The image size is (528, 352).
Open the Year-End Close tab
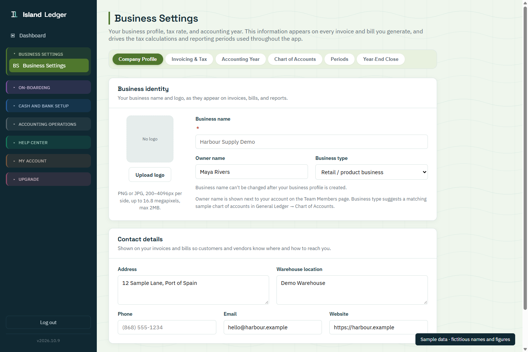381,59
